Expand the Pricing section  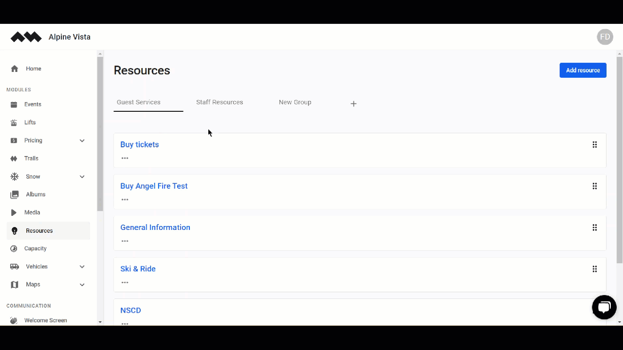[82, 140]
